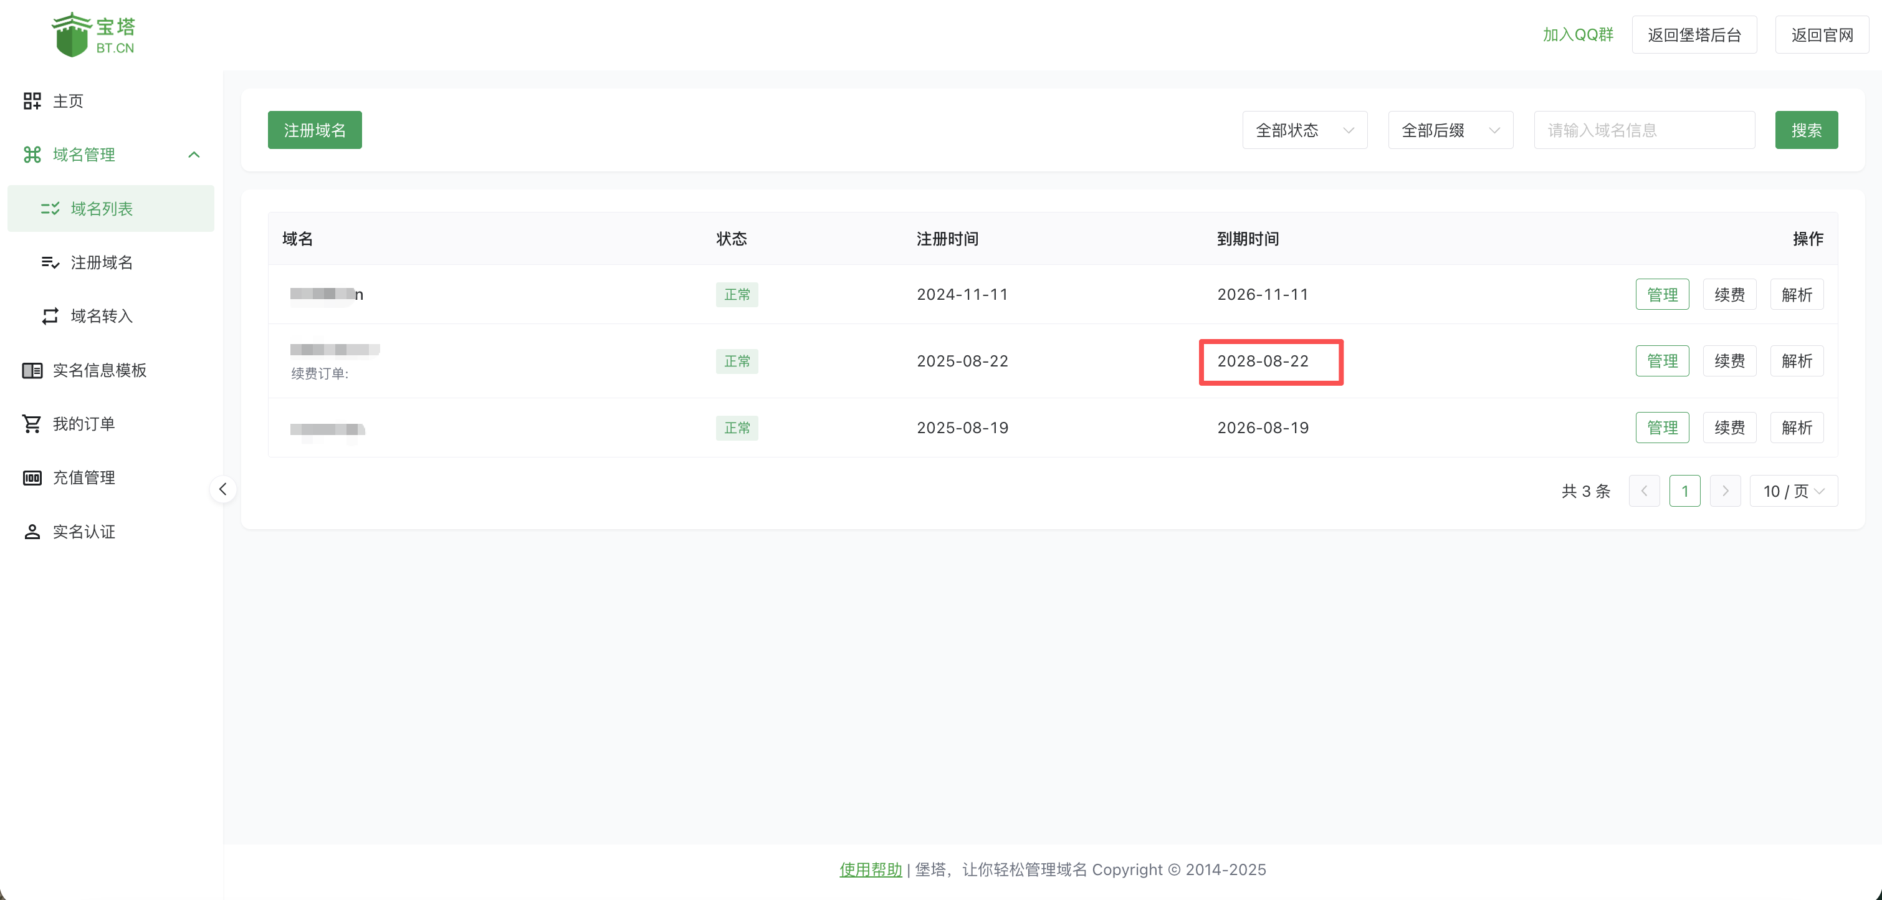Open 我的订单 via the shopping cart icon
Screen dimensions: 1882x900
coord(32,424)
